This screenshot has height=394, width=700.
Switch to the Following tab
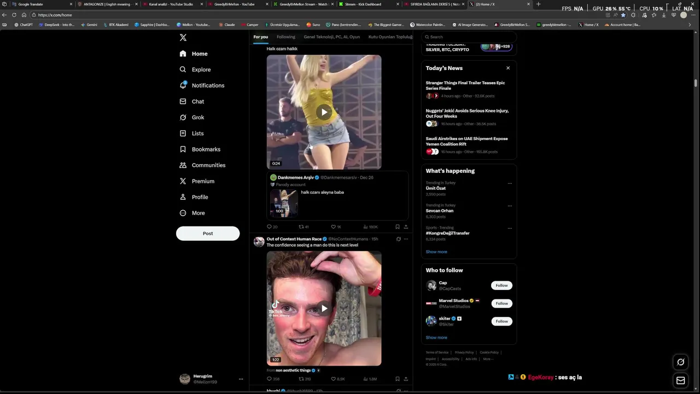point(285,37)
